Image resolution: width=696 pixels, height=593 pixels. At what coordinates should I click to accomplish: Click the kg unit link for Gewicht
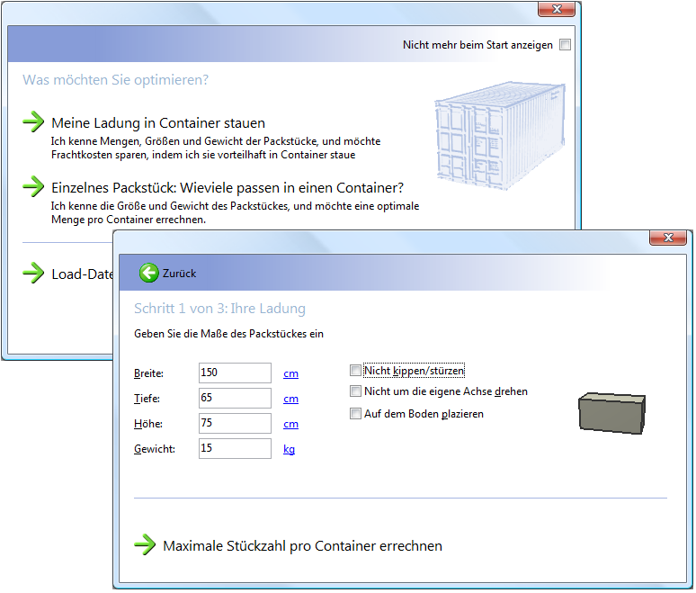[290, 449]
